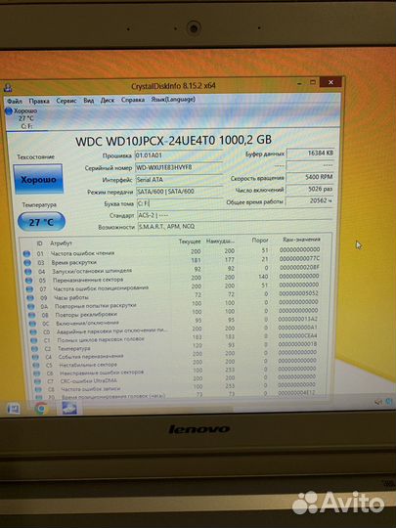Click threshold 140 in Переназначенные сектора row
396x528 pixels.
263,277
